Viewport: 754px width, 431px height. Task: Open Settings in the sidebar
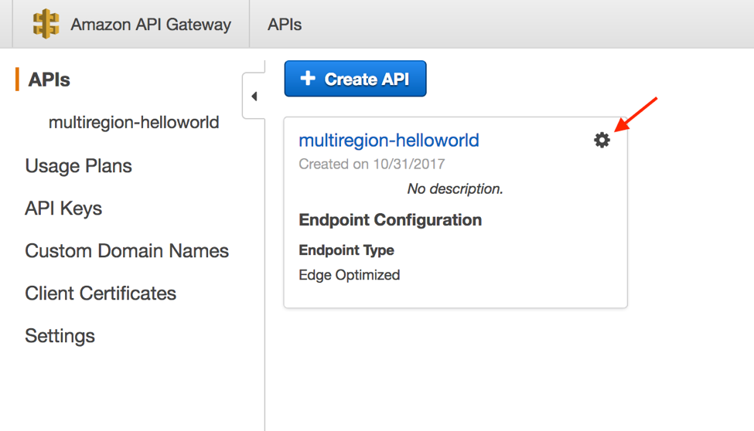(x=60, y=336)
